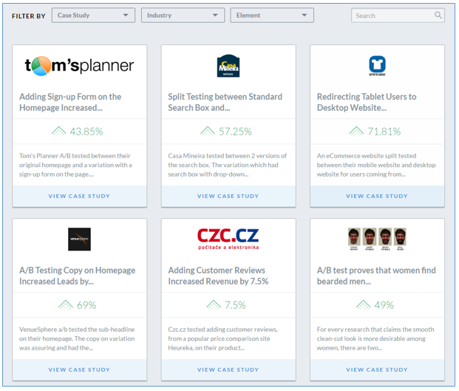
Task: Click the Tom's Planner logo
Action: (x=79, y=66)
